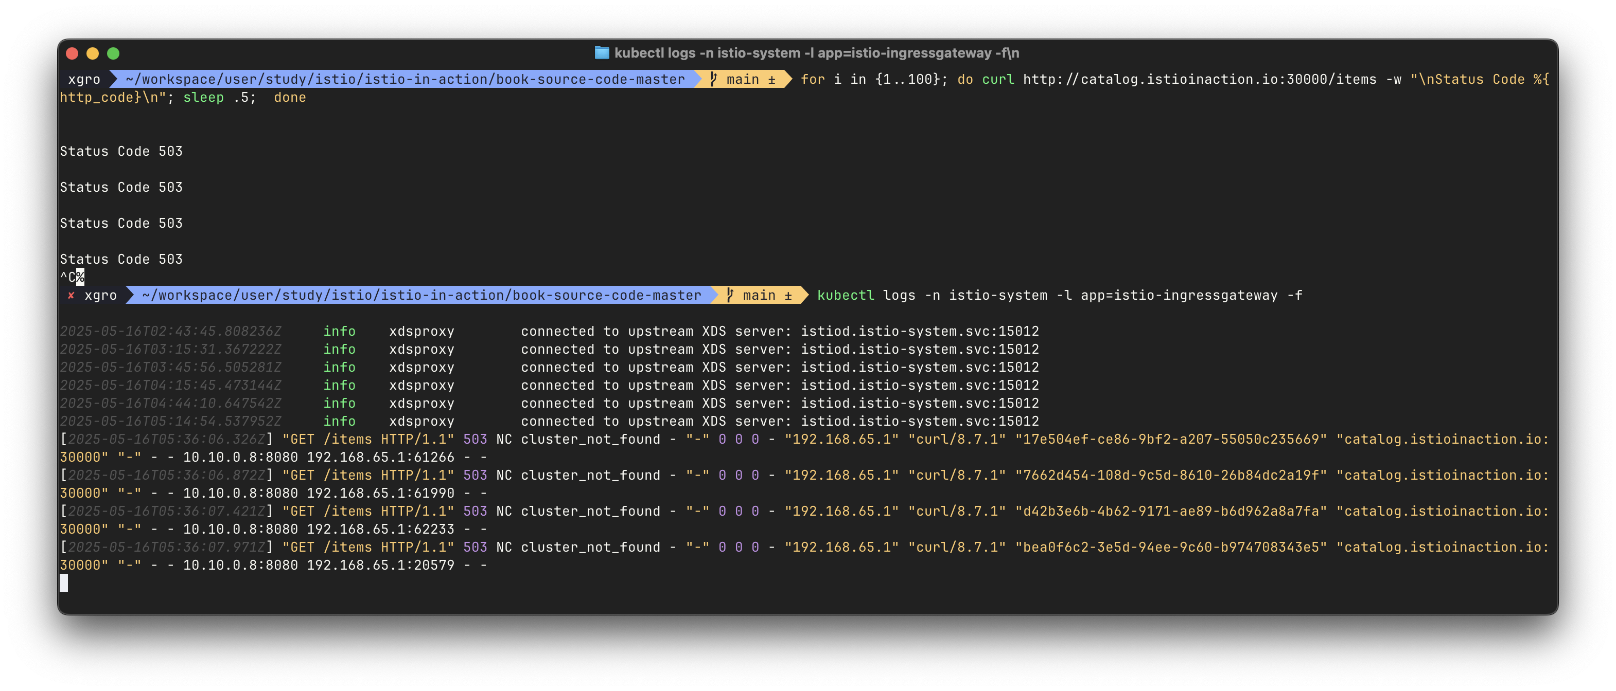Click the first 'Status Code 503' output line
This screenshot has width=1616, height=691.
point(121,151)
